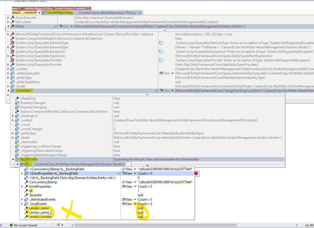Collapse the Results View node

(13, 159)
